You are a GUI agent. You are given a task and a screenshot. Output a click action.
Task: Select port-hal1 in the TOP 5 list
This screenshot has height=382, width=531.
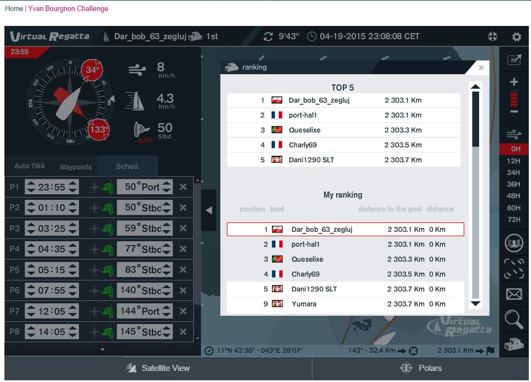pyautogui.click(x=344, y=115)
